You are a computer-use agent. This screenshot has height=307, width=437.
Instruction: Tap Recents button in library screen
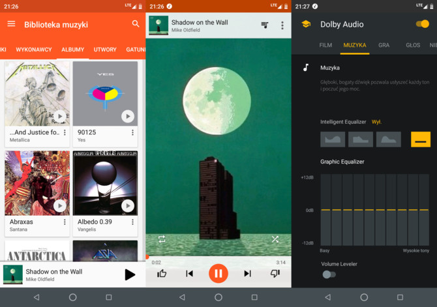point(109,297)
